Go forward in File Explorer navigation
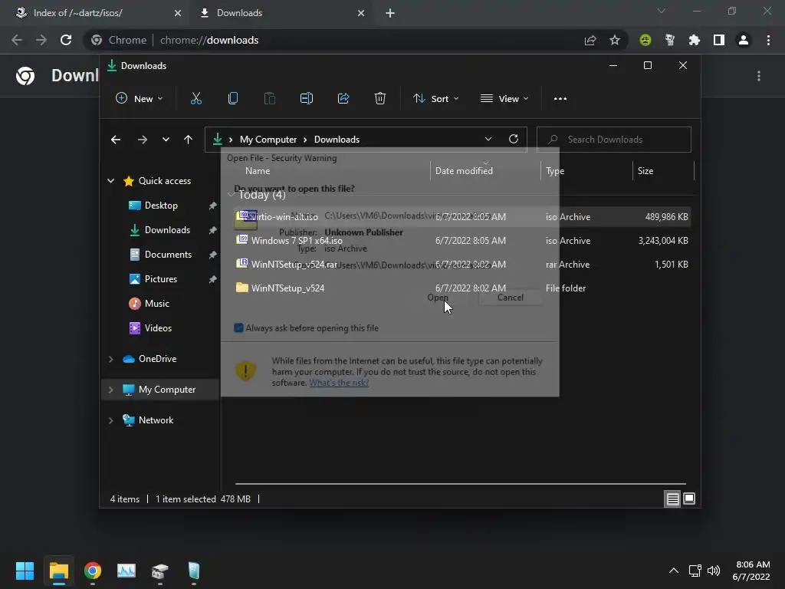 [142, 140]
